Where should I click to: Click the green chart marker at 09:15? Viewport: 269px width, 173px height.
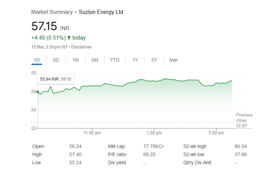point(38,92)
